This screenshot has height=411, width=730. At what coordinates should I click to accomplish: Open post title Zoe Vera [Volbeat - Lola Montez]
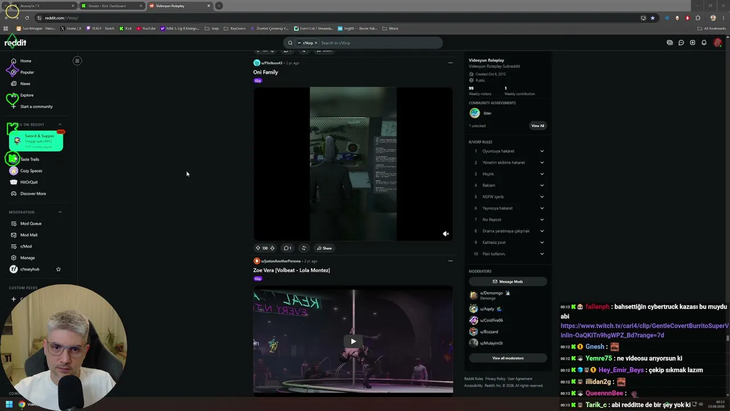pos(291,270)
